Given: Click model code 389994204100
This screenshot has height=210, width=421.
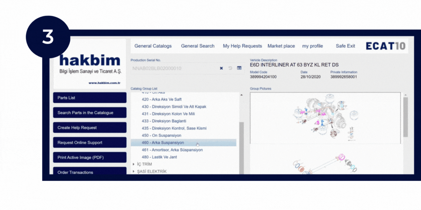Looking at the screenshot, I should pyautogui.click(x=263, y=77).
